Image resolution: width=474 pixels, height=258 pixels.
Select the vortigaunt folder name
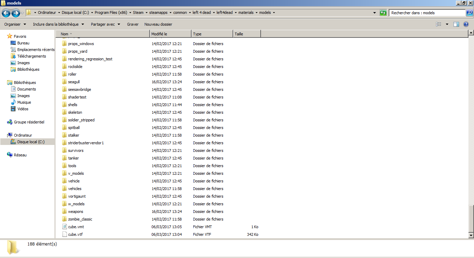pyautogui.click(x=77, y=196)
